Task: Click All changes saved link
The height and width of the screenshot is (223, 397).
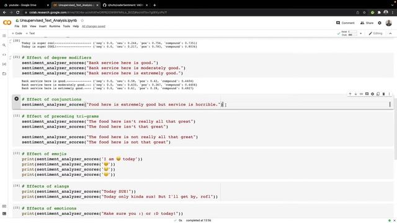Action: [94, 26]
